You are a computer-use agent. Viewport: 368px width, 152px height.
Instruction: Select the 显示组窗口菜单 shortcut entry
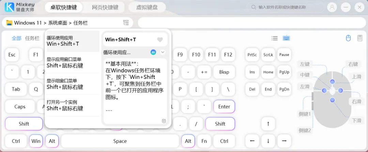[73, 84]
